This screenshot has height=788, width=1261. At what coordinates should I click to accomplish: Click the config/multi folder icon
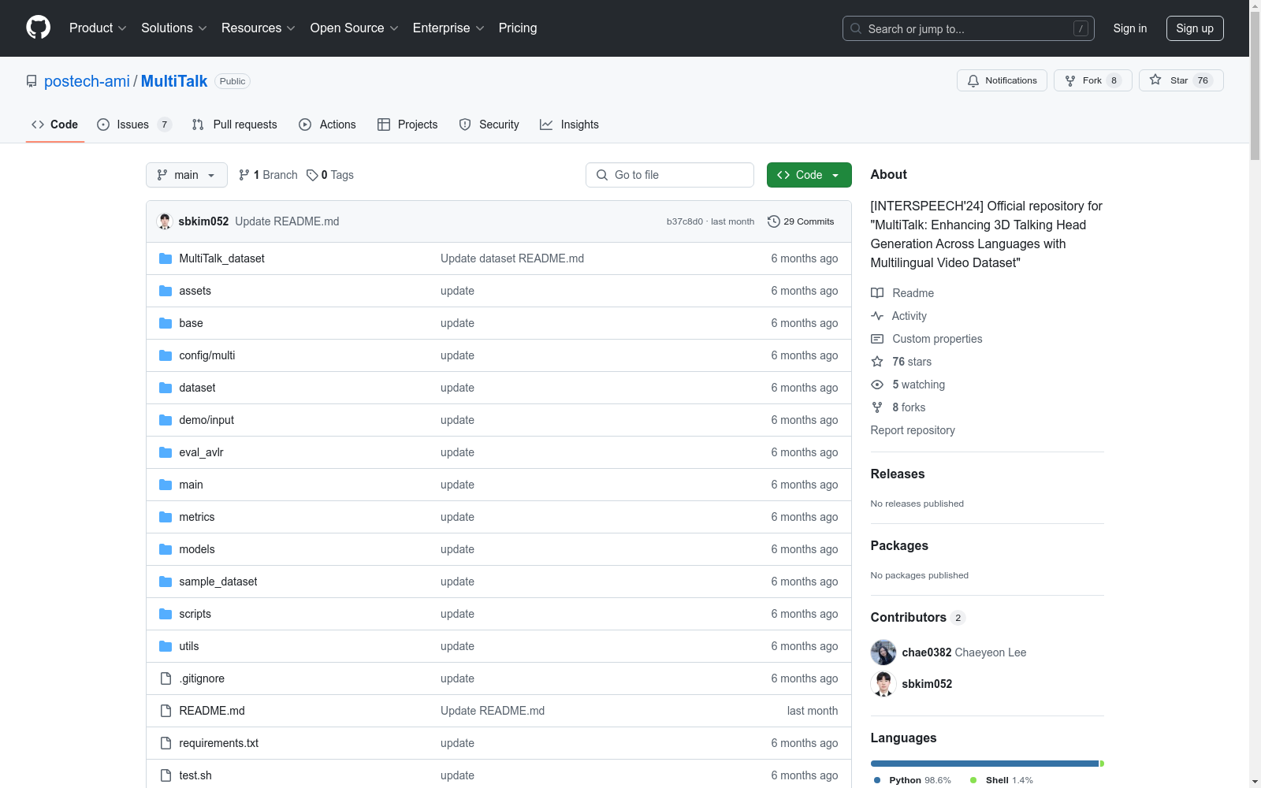166,355
